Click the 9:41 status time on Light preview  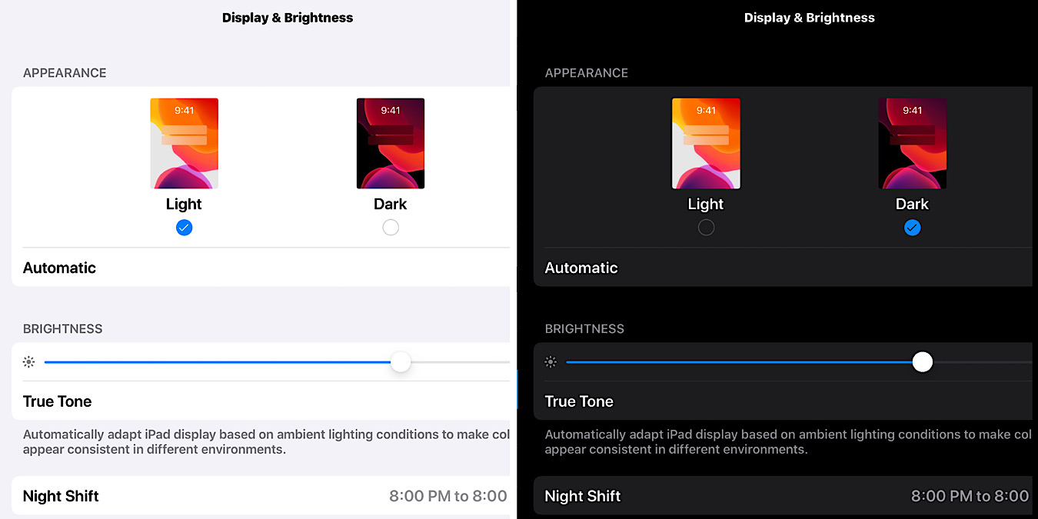[x=185, y=110]
